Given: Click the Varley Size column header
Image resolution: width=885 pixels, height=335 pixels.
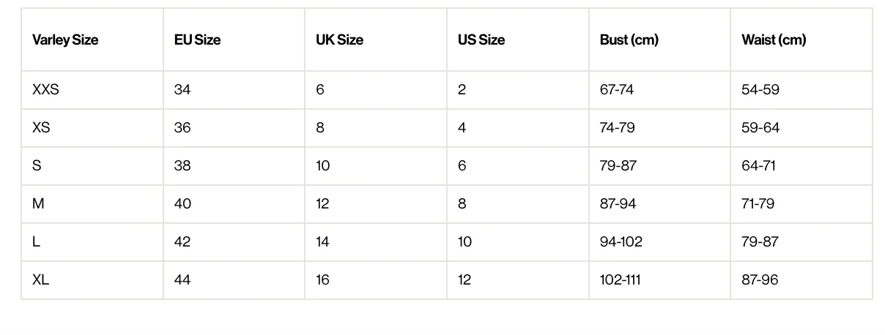Looking at the screenshot, I should click(x=92, y=39).
